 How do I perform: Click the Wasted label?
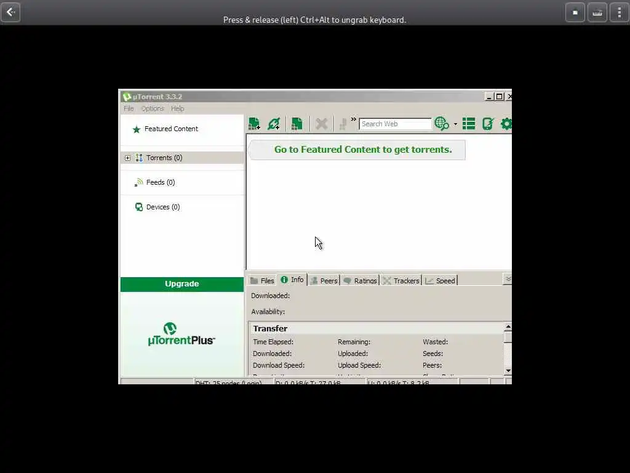[435, 342]
